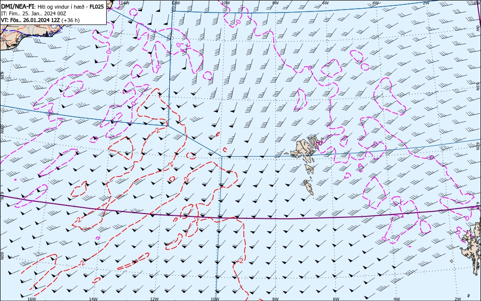The width and height of the screenshot is (481, 301).
Task: Click 14W longitude label on top axis
Action: pos(125,2)
